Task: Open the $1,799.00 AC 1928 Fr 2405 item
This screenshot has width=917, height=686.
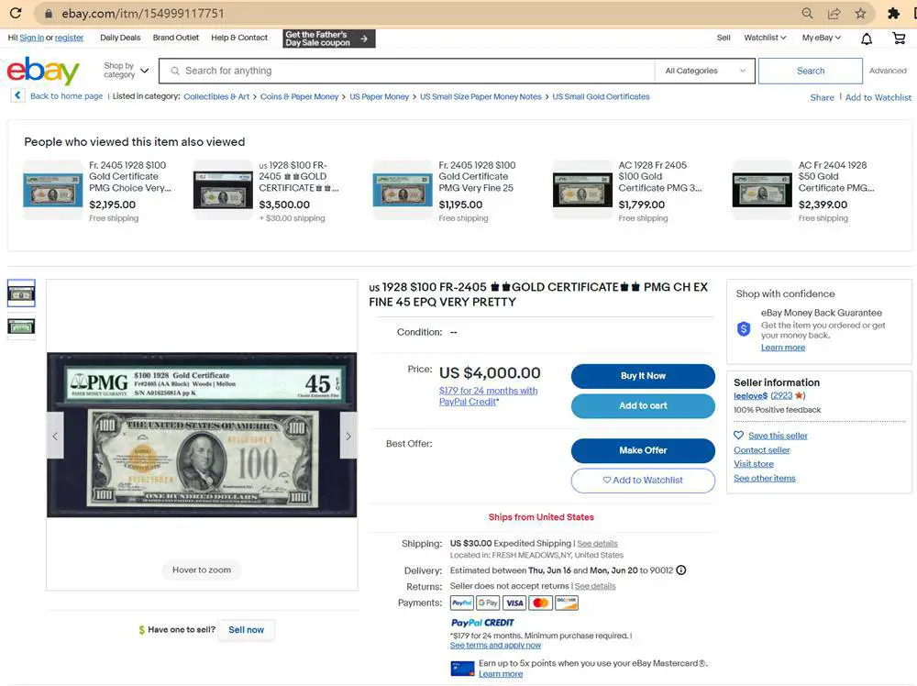Action: click(x=627, y=192)
